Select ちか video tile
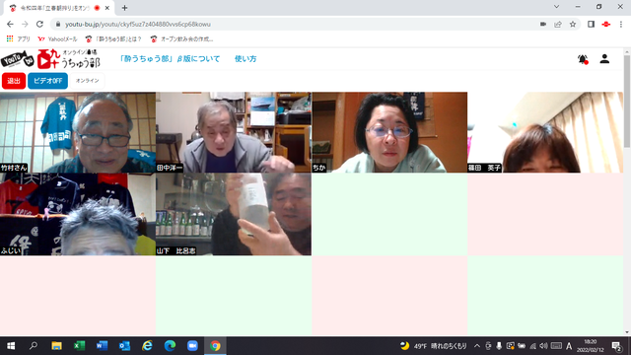The width and height of the screenshot is (631, 355). point(389,132)
